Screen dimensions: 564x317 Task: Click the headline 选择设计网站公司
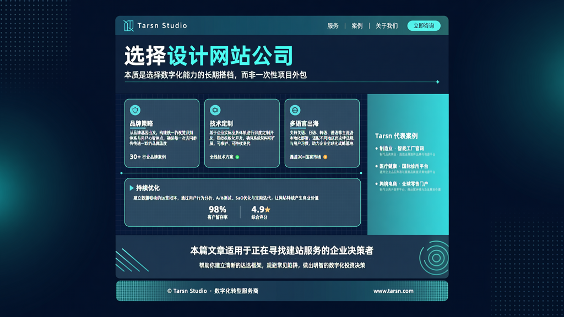(209, 56)
